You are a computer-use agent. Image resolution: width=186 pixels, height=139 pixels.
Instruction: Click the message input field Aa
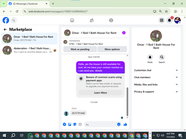pos(100,124)
